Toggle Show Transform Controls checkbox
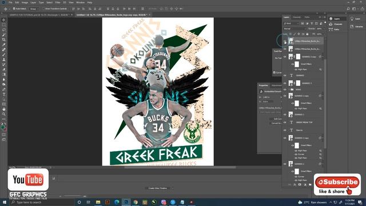 click(x=43, y=9)
